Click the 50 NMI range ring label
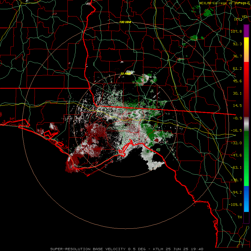 126,74
